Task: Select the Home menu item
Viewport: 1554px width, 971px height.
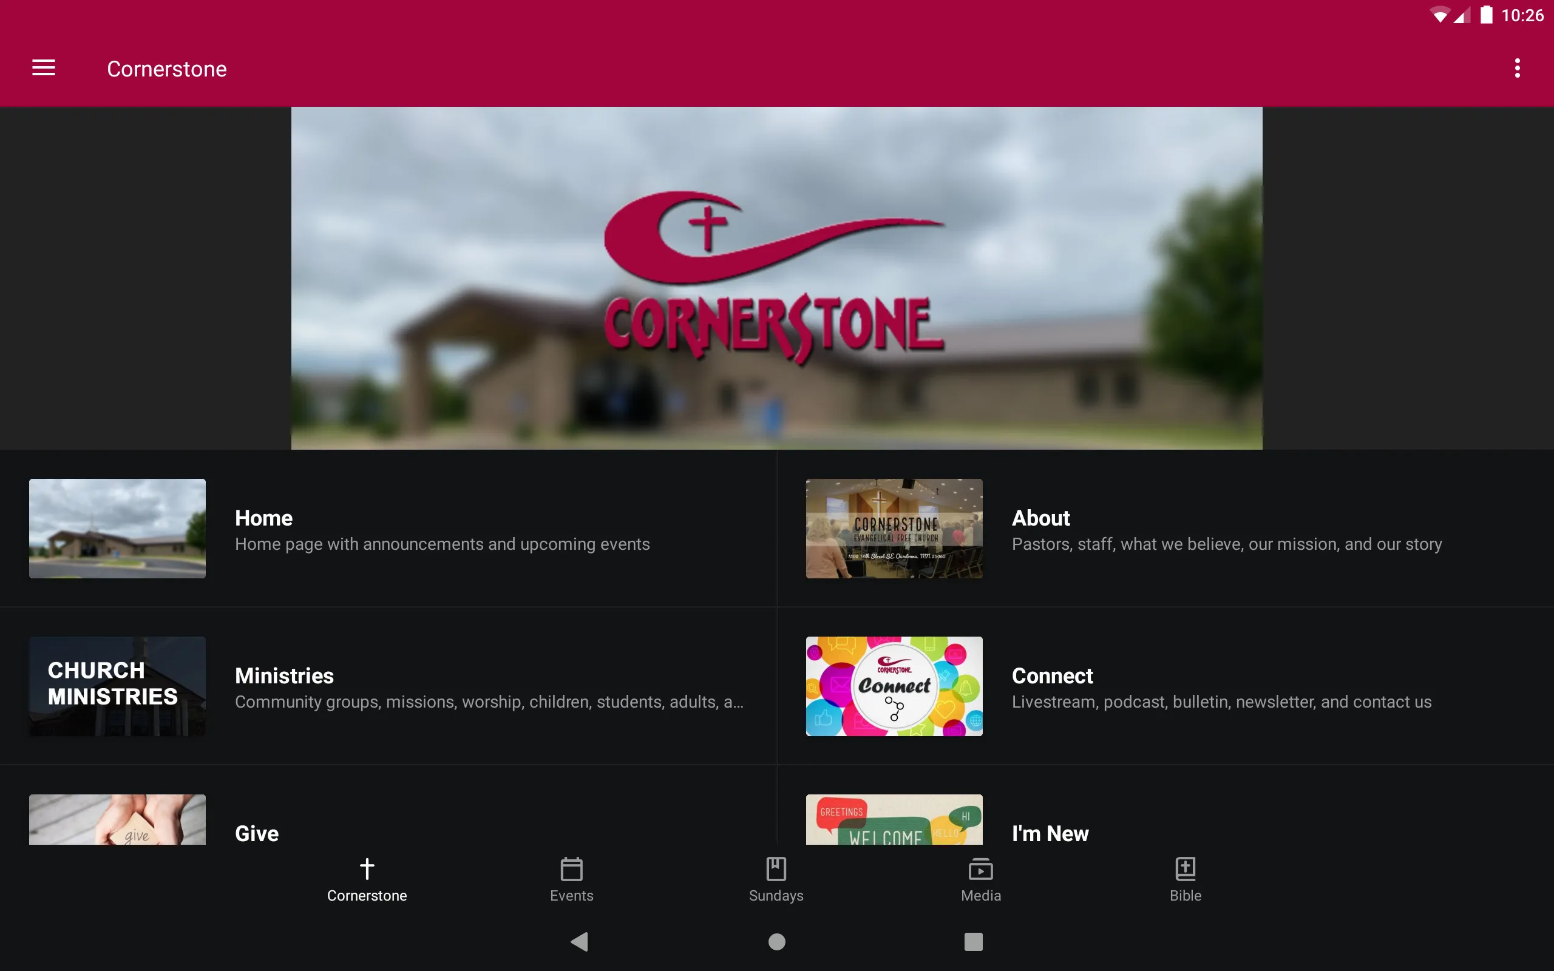Action: click(x=263, y=518)
